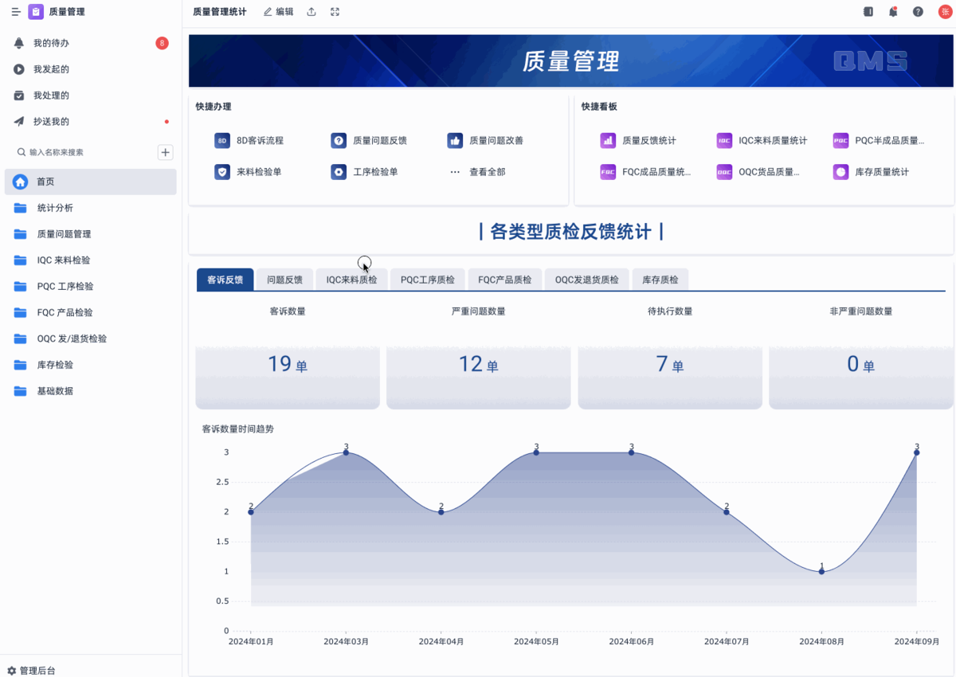Open 我的待办 with 8 pending items
The width and height of the screenshot is (956, 677).
51,43
